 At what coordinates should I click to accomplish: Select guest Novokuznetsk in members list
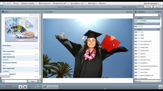coord(147,51)
